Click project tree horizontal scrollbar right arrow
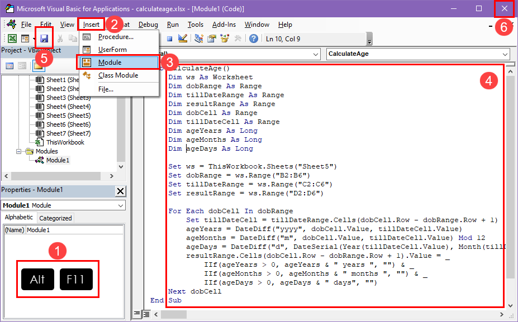This screenshot has height=322, width=518. click(112, 176)
